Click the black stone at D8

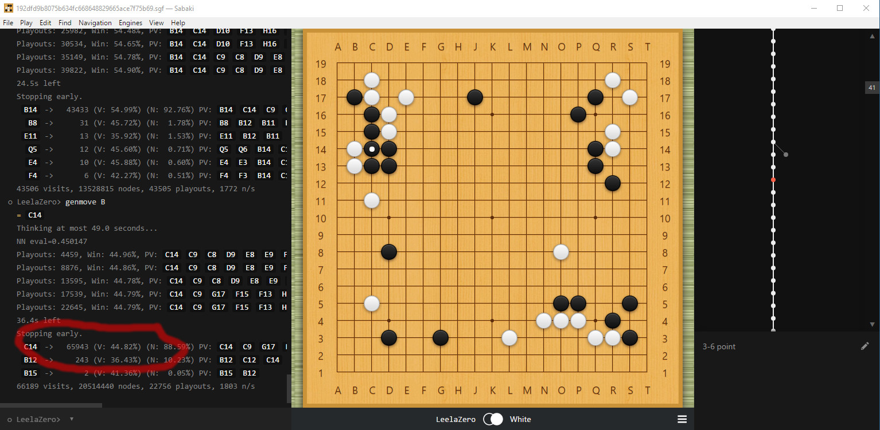pyautogui.click(x=389, y=252)
